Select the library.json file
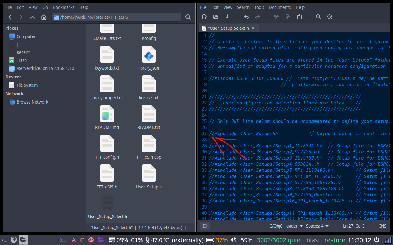Image resolution: width=393 pixels, height=245 pixels. point(149,58)
